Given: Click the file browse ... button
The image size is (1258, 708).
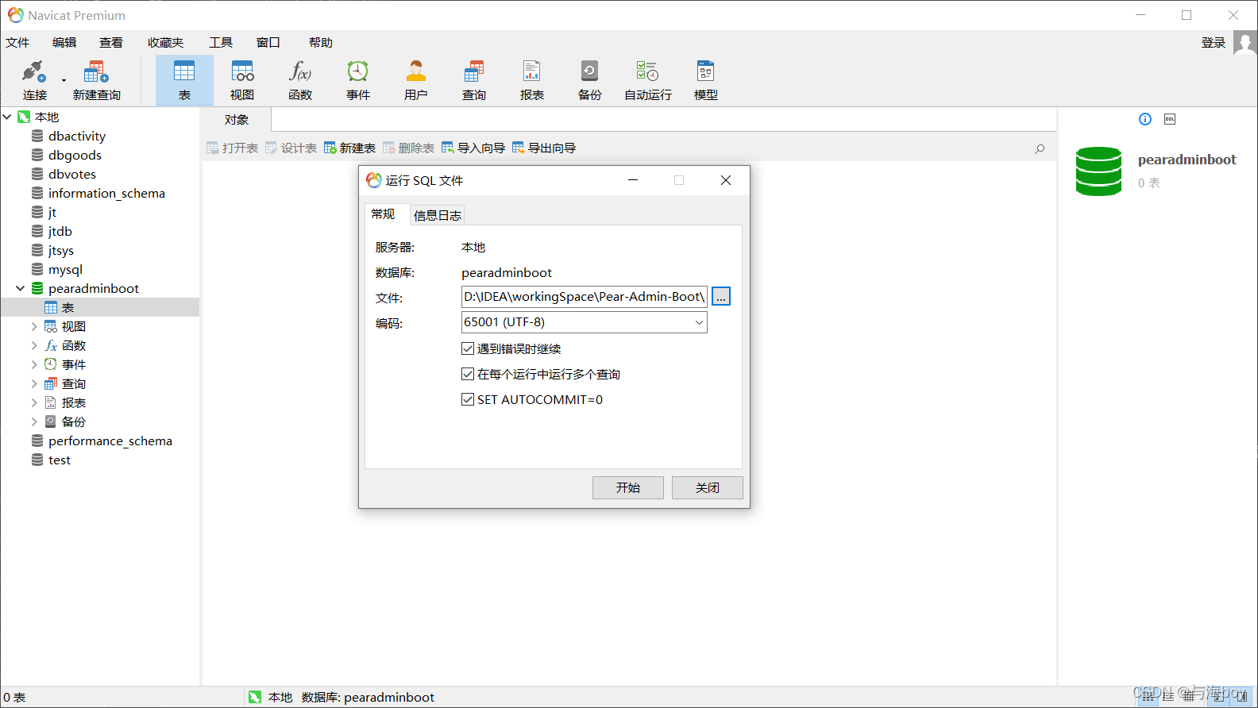Looking at the screenshot, I should pos(721,297).
